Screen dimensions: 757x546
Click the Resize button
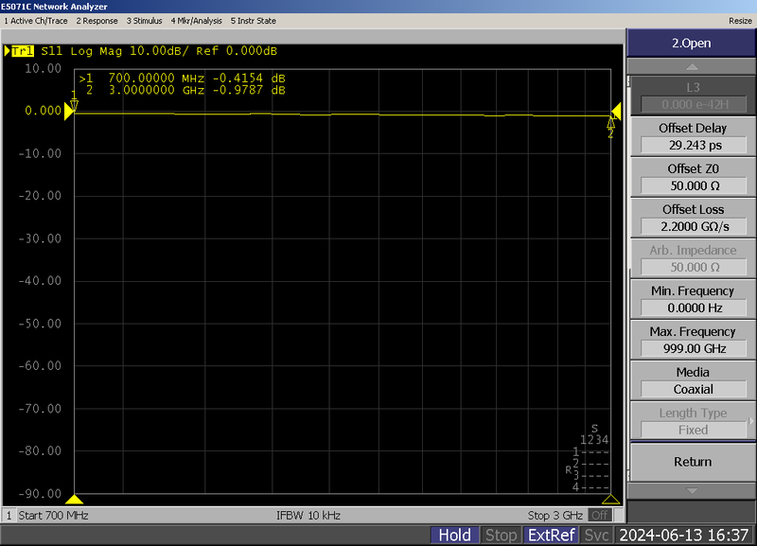tap(740, 20)
